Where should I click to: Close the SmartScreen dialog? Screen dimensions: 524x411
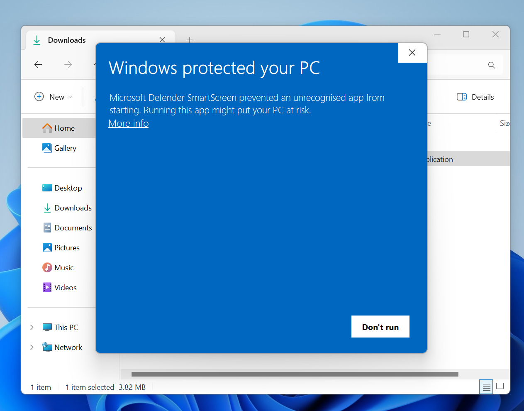tap(412, 53)
